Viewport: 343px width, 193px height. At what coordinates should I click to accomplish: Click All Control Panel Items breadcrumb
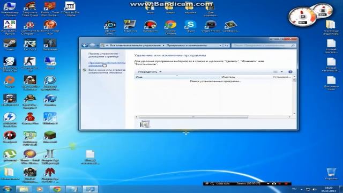[135, 45]
